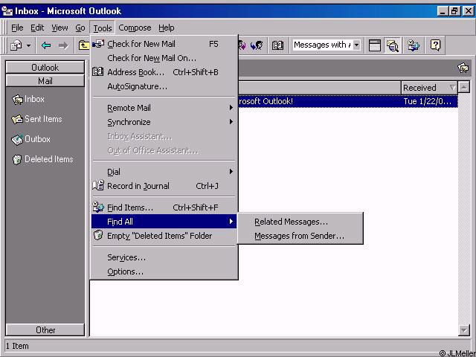
Task: Click the highlighted Find All entry
Action: click(x=164, y=222)
